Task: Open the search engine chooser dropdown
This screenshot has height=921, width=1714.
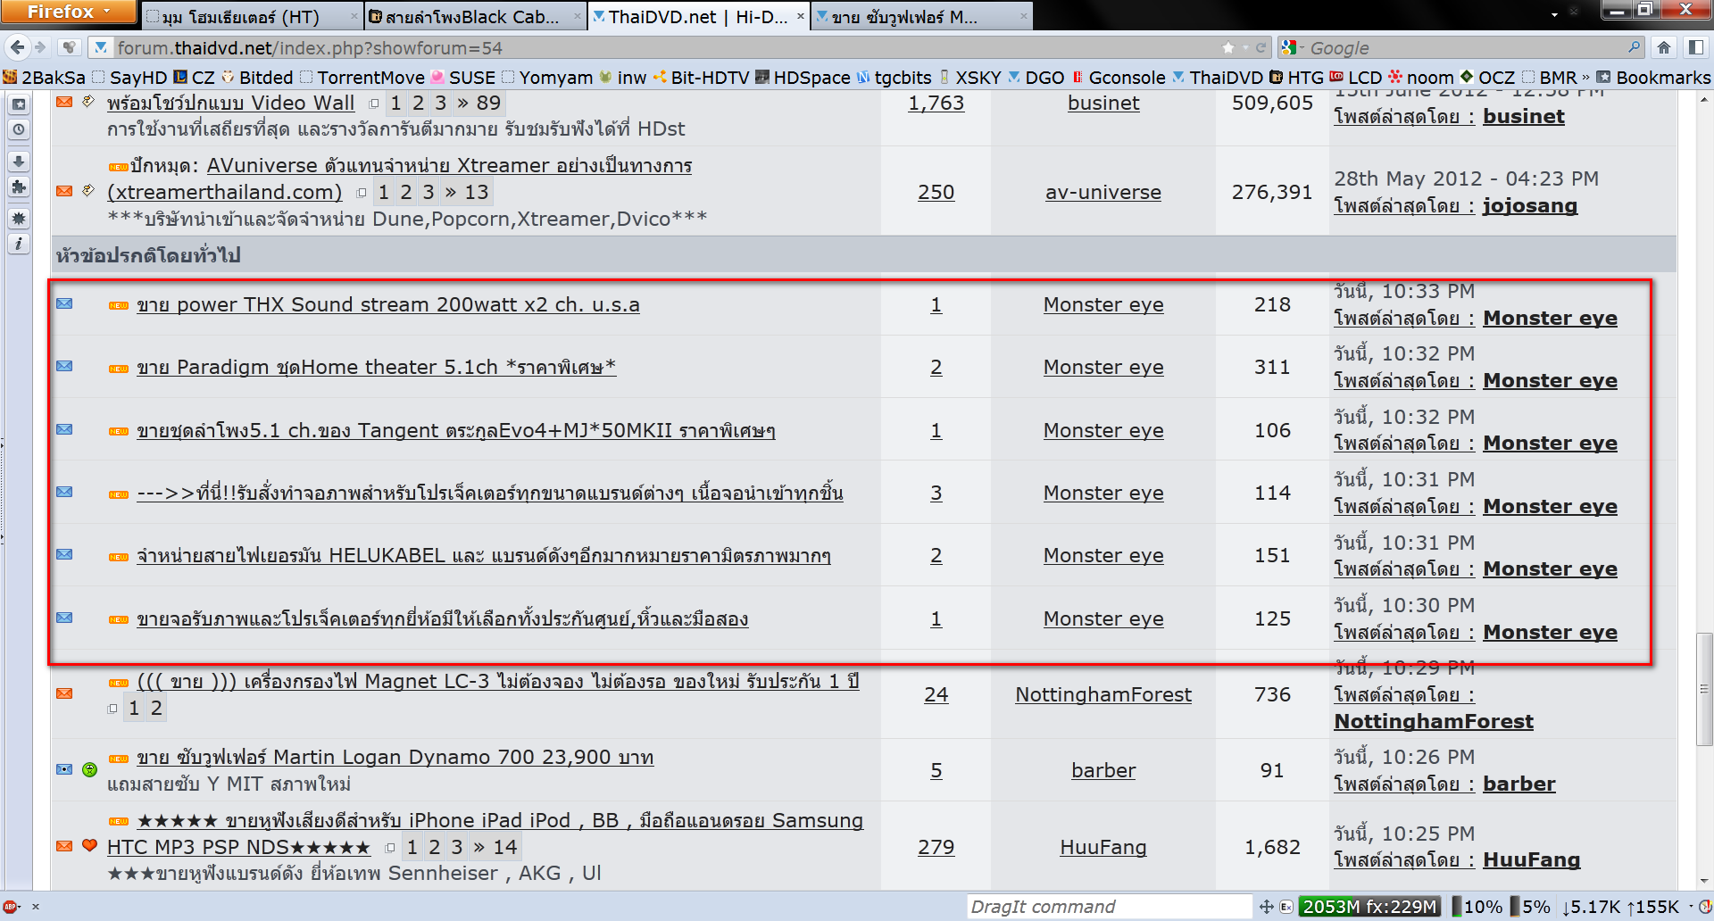Action: 1291,47
